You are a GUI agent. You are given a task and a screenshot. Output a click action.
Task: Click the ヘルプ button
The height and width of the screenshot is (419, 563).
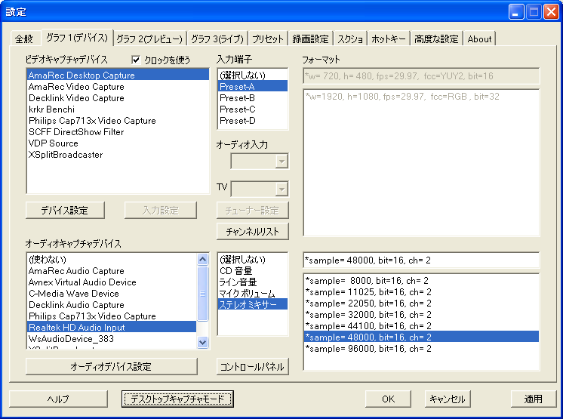[x=58, y=399]
